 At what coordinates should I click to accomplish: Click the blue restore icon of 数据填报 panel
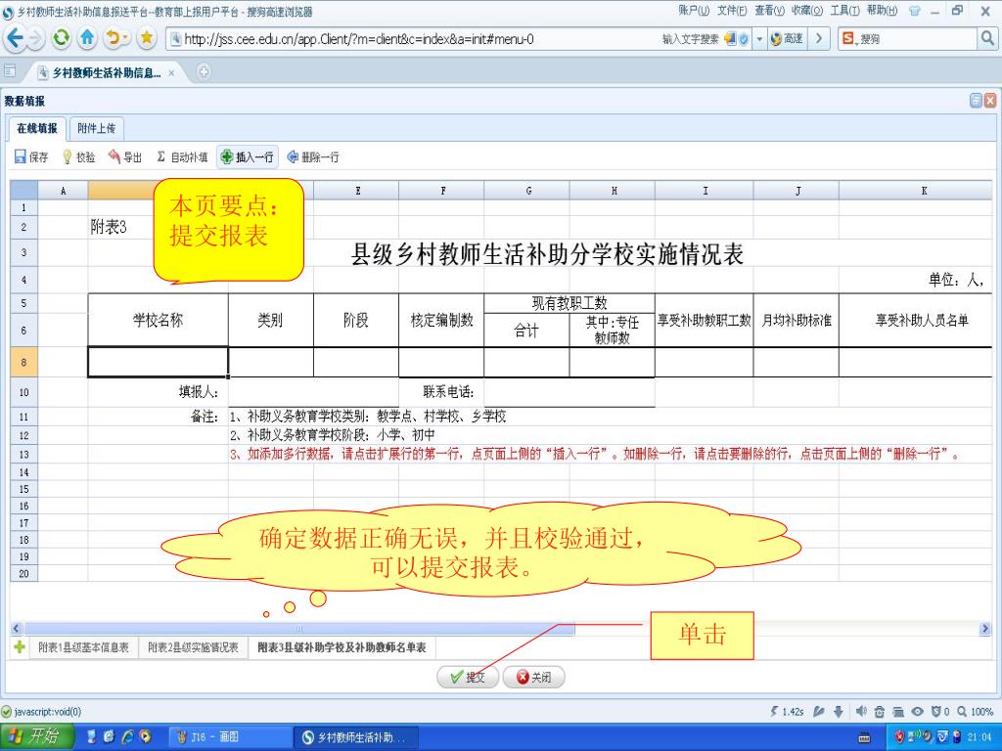click(976, 101)
